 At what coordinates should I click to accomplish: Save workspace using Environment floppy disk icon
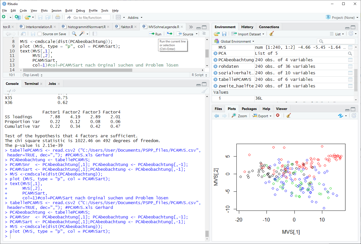click(x=224, y=34)
